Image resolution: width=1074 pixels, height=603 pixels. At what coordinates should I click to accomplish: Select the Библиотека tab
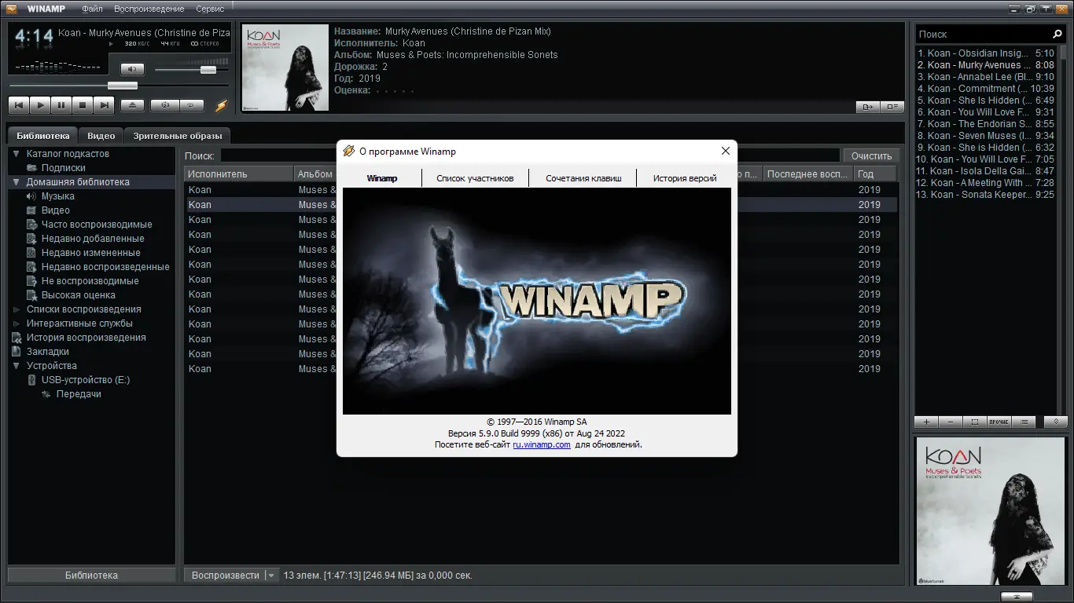[43, 136]
